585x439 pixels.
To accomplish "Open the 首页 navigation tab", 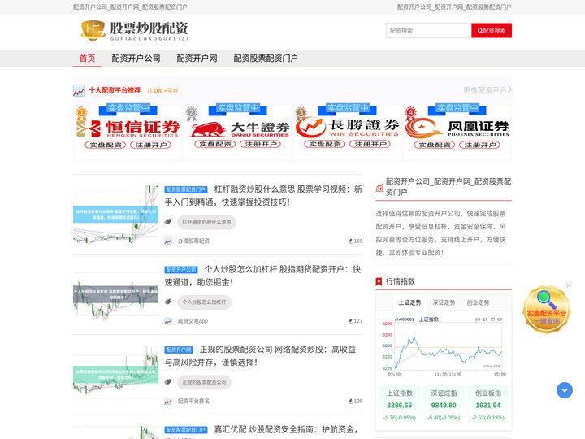I will coord(87,59).
